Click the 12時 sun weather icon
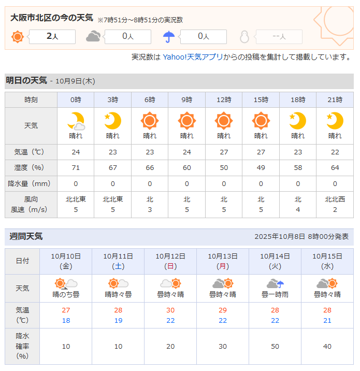This screenshot has width=360, height=371. (x=224, y=121)
